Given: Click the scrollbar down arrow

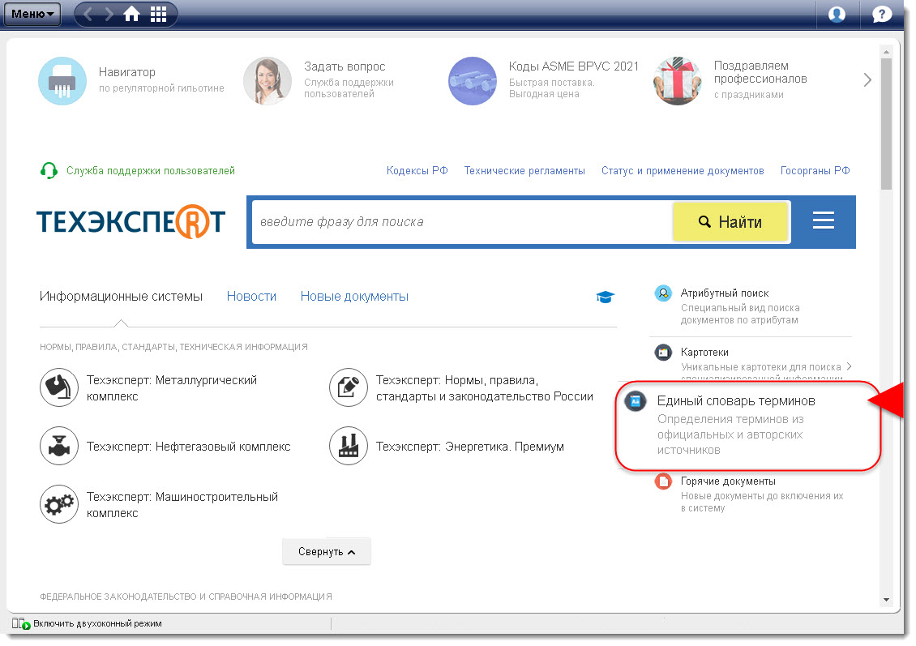Looking at the screenshot, I should 886,599.
